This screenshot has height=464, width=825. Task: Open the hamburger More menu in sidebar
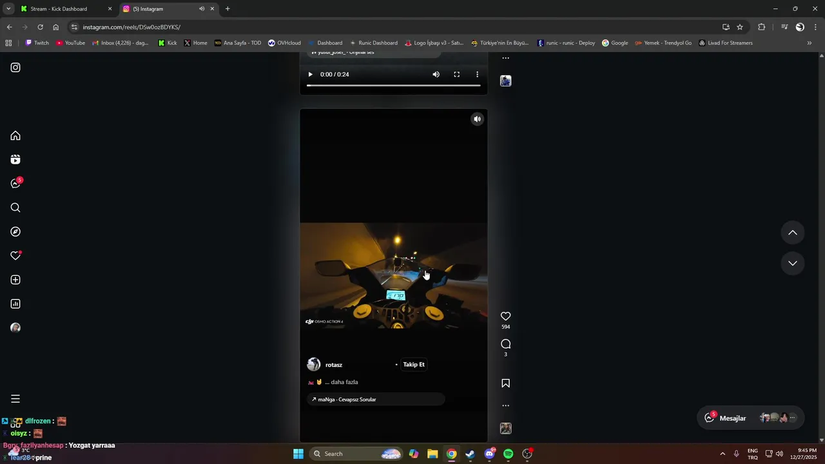coord(15,399)
